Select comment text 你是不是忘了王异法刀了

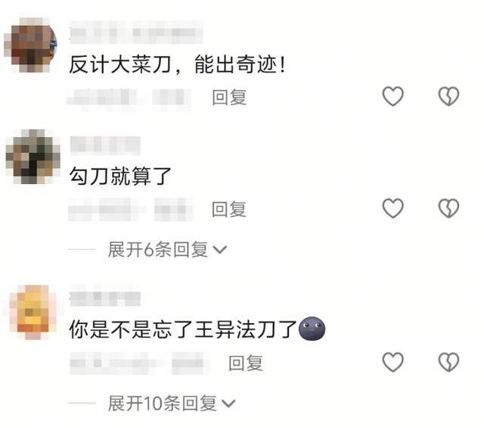pyautogui.click(x=183, y=329)
